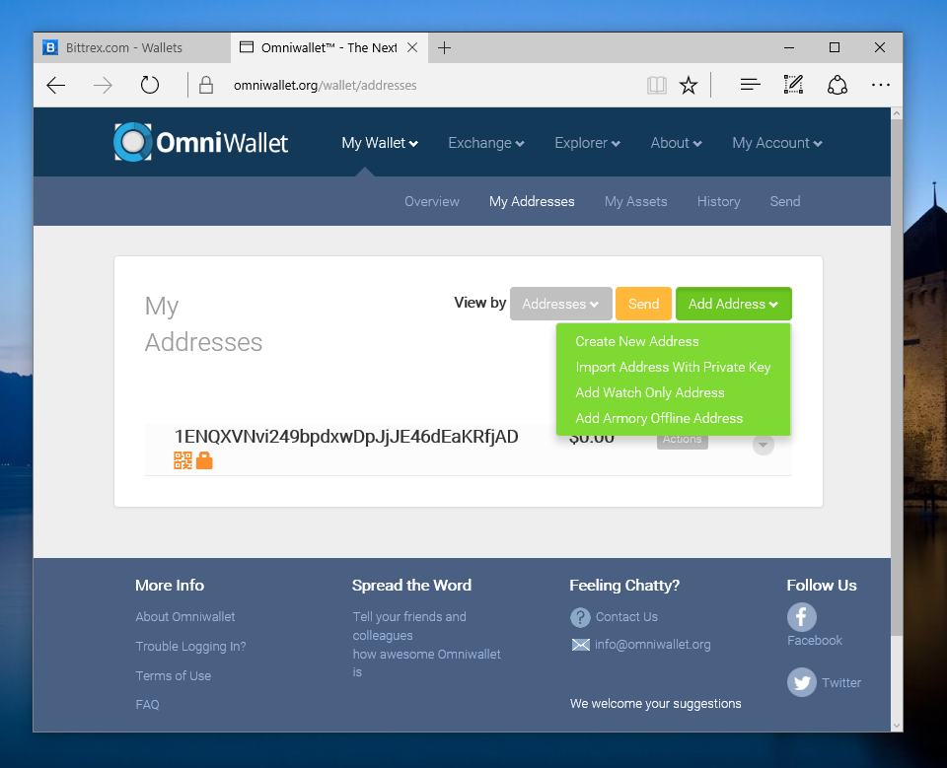The image size is (947, 768).
Task: Open Facebook text link
Action: pyautogui.click(x=814, y=641)
